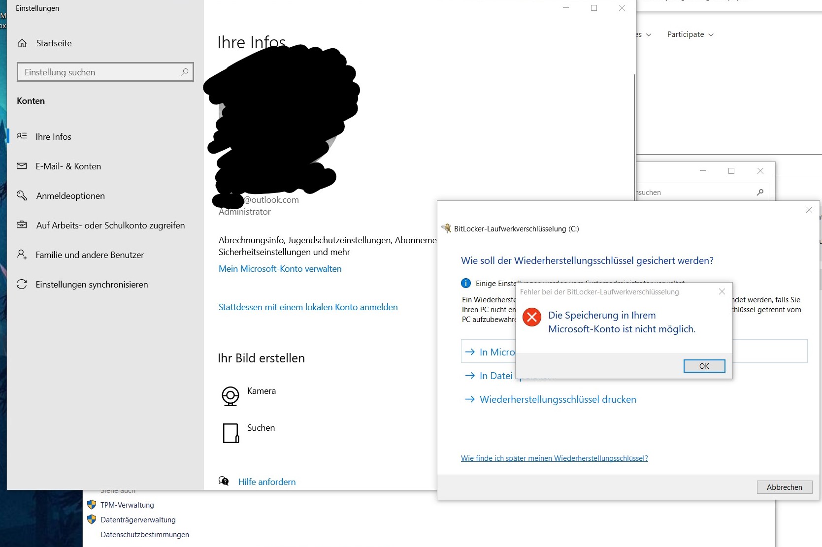Click Hilfe anfordern link

pyautogui.click(x=267, y=482)
